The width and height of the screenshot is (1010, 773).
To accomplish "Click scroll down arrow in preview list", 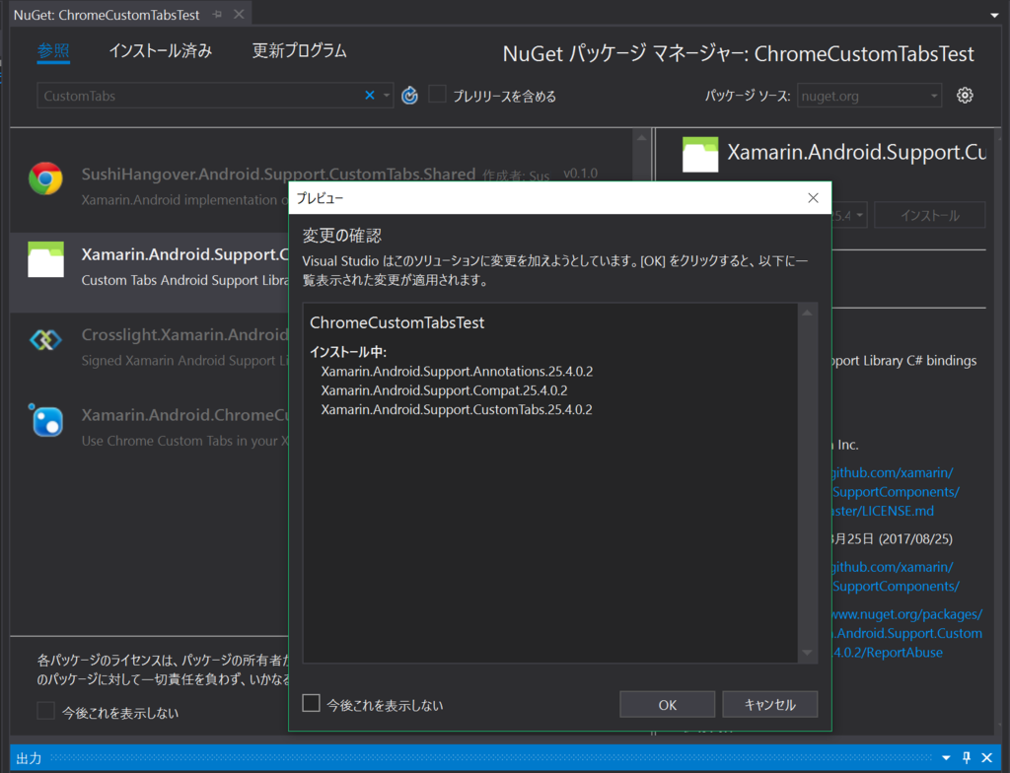I will 807,653.
